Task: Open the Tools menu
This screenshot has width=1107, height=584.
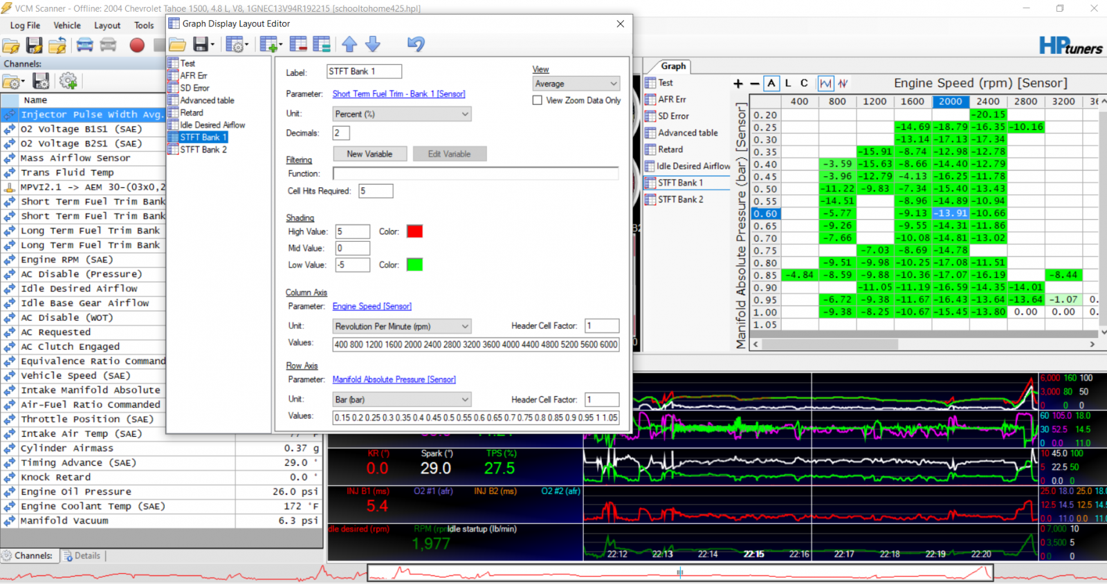Action: point(144,26)
